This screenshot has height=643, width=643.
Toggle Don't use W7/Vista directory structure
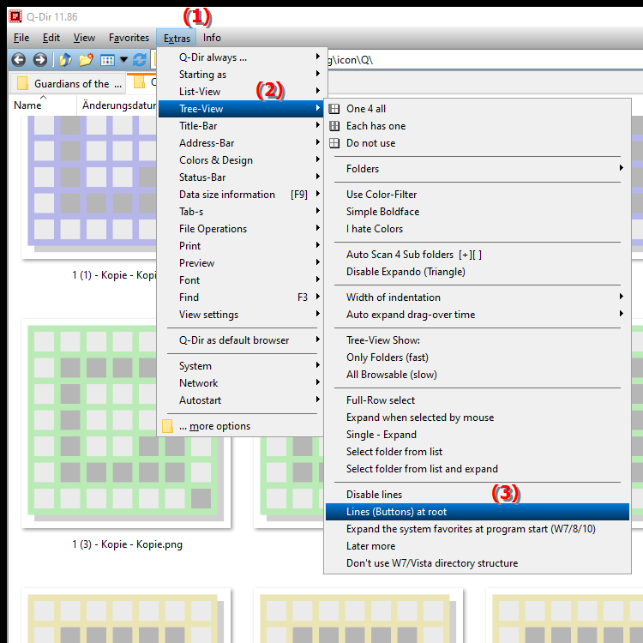pyautogui.click(x=478, y=563)
